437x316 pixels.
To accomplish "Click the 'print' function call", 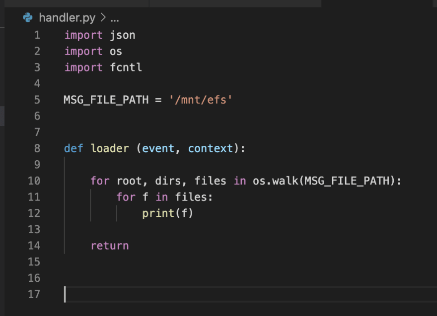I will [x=158, y=213].
